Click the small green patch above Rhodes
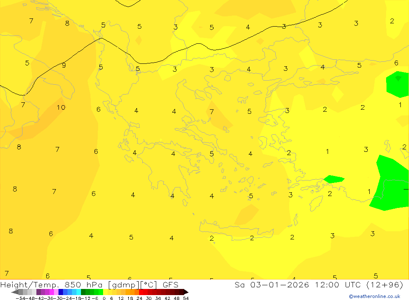 click(334, 179)
